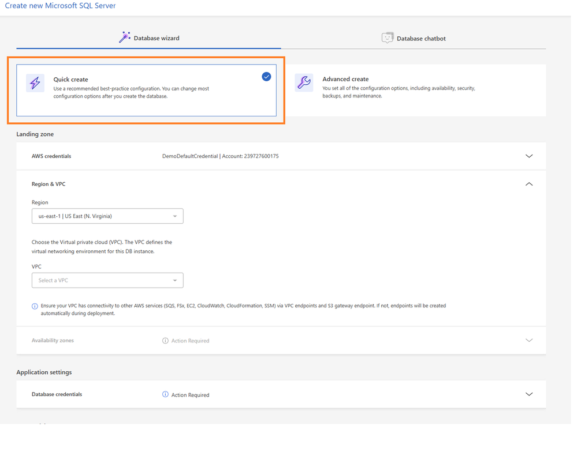The height and width of the screenshot is (452, 577).
Task: Toggle the Quick create selected checkmark
Action: point(266,77)
